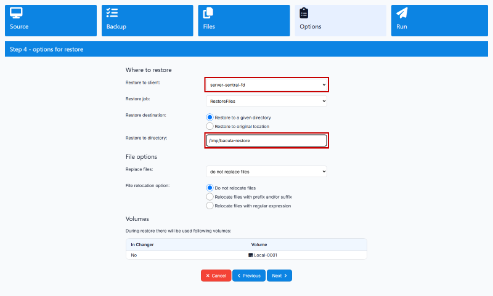Click the copy-files icon on Files step
This screenshot has width=493, height=296.
[208, 13]
